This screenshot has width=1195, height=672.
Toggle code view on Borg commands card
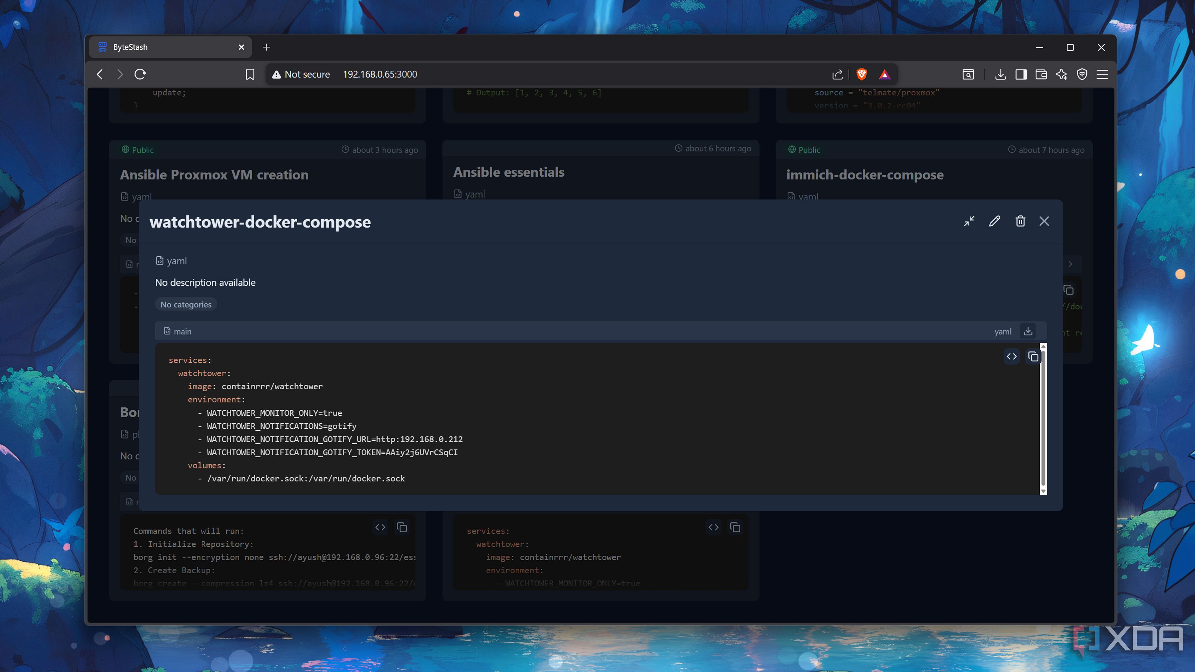pos(380,527)
